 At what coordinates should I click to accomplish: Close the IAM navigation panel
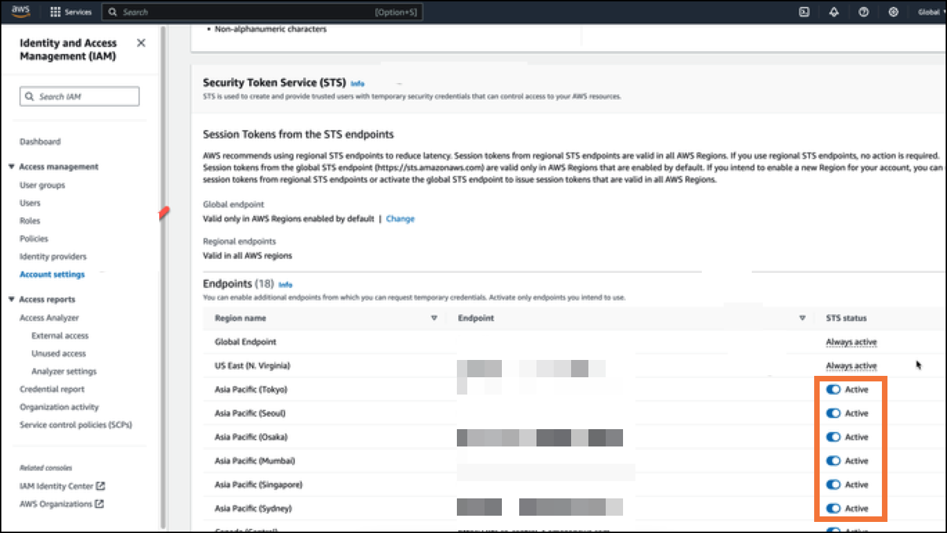(x=141, y=43)
